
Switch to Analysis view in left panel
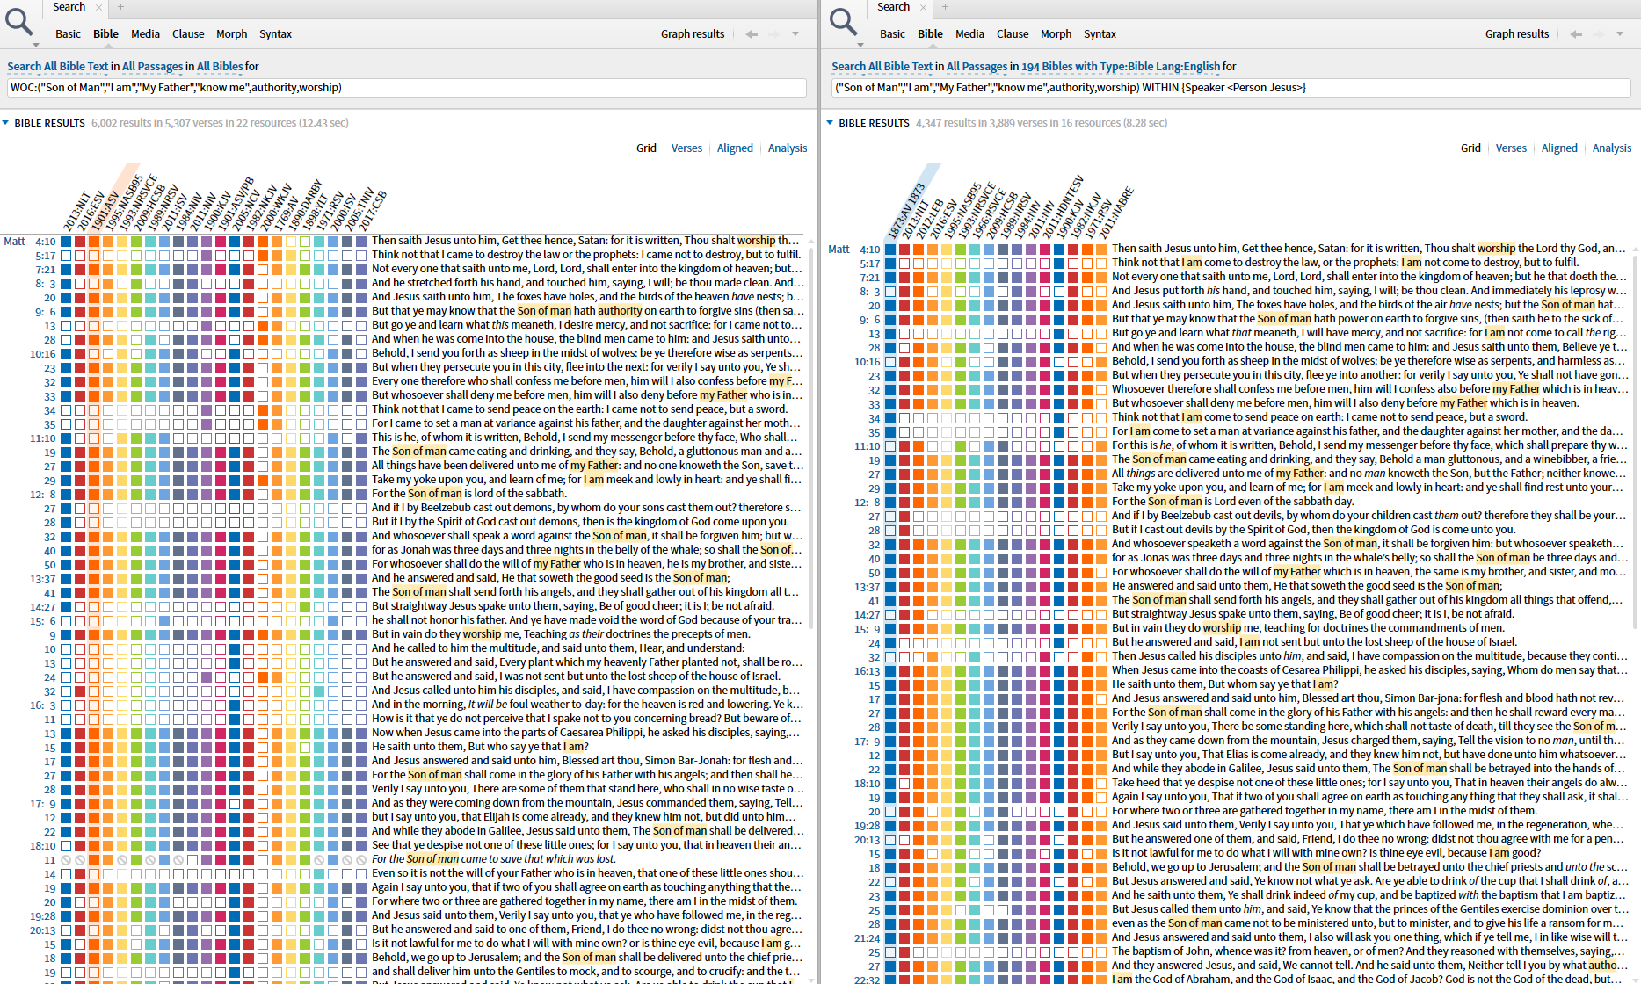pos(788,148)
